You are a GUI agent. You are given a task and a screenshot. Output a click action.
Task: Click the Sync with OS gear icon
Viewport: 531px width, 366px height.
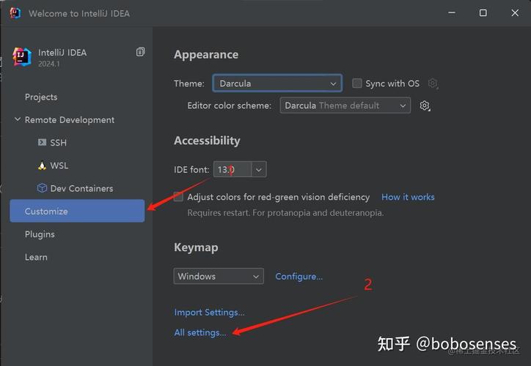point(433,83)
